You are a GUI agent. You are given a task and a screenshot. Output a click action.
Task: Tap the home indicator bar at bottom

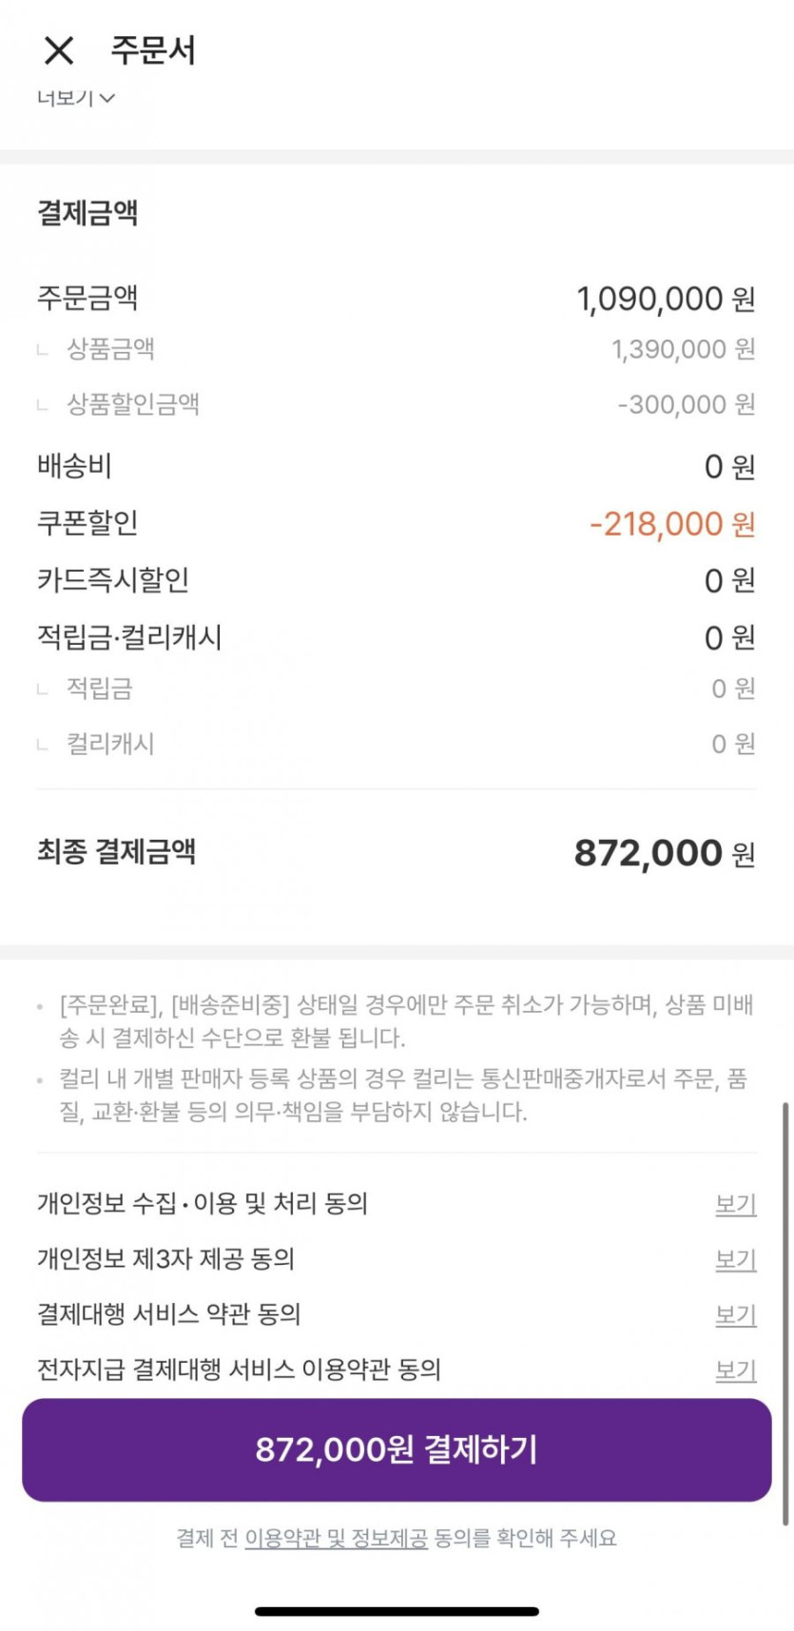[397, 1611]
